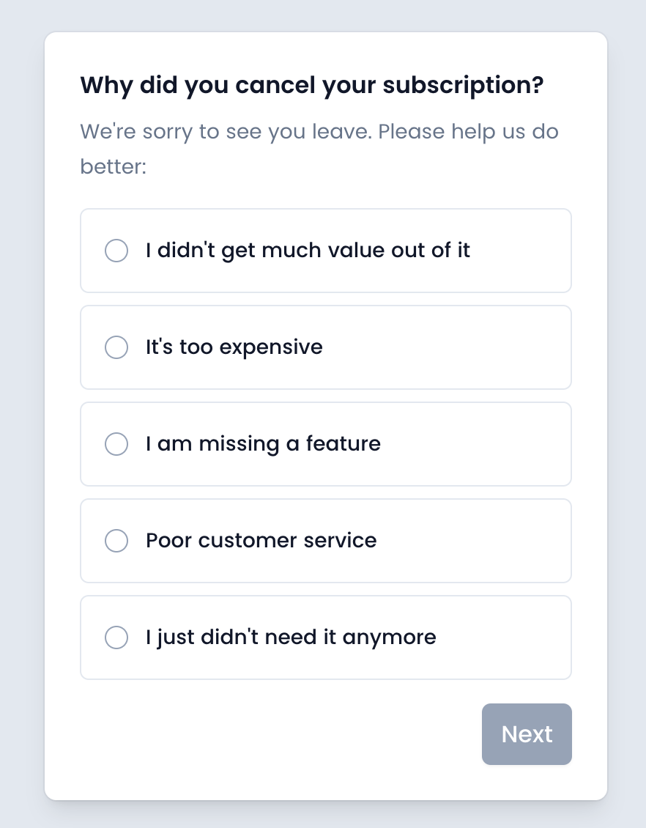Screen dimensions: 646x828
Task: Click empty area of last answer option card
Action: click(513, 637)
